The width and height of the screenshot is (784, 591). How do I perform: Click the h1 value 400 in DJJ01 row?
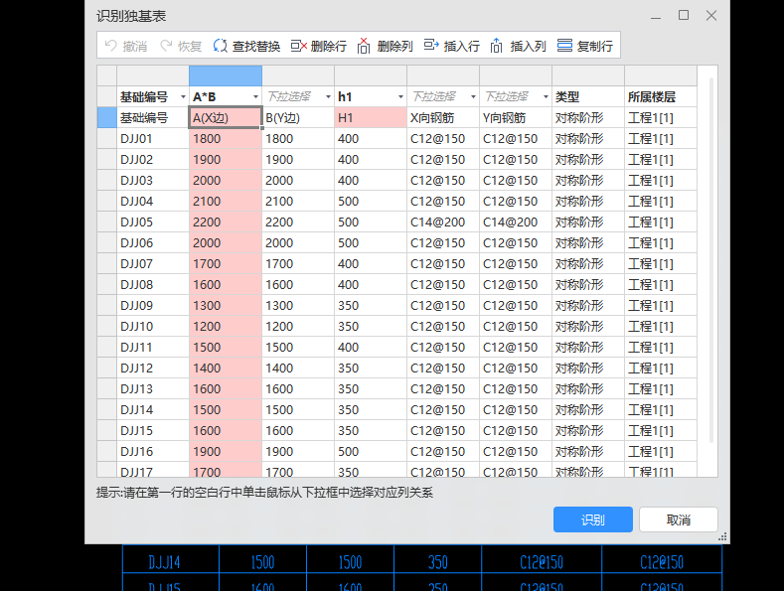(x=371, y=138)
